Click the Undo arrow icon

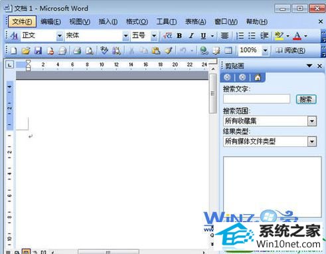pyautogui.click(x=183, y=51)
